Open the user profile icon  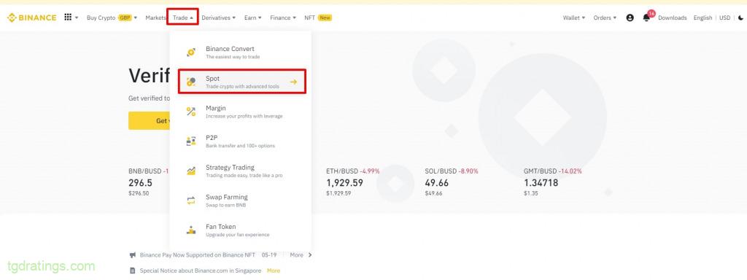coord(630,17)
